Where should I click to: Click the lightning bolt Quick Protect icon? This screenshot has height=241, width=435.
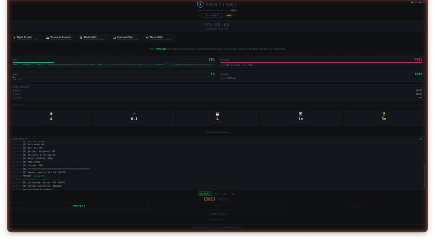click(x=14, y=38)
